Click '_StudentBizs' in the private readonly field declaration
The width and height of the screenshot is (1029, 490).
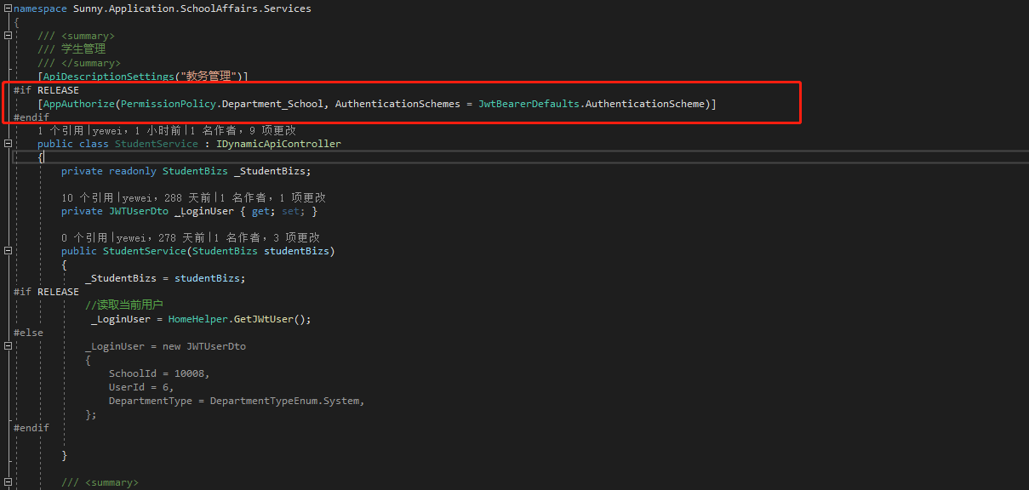click(x=270, y=171)
